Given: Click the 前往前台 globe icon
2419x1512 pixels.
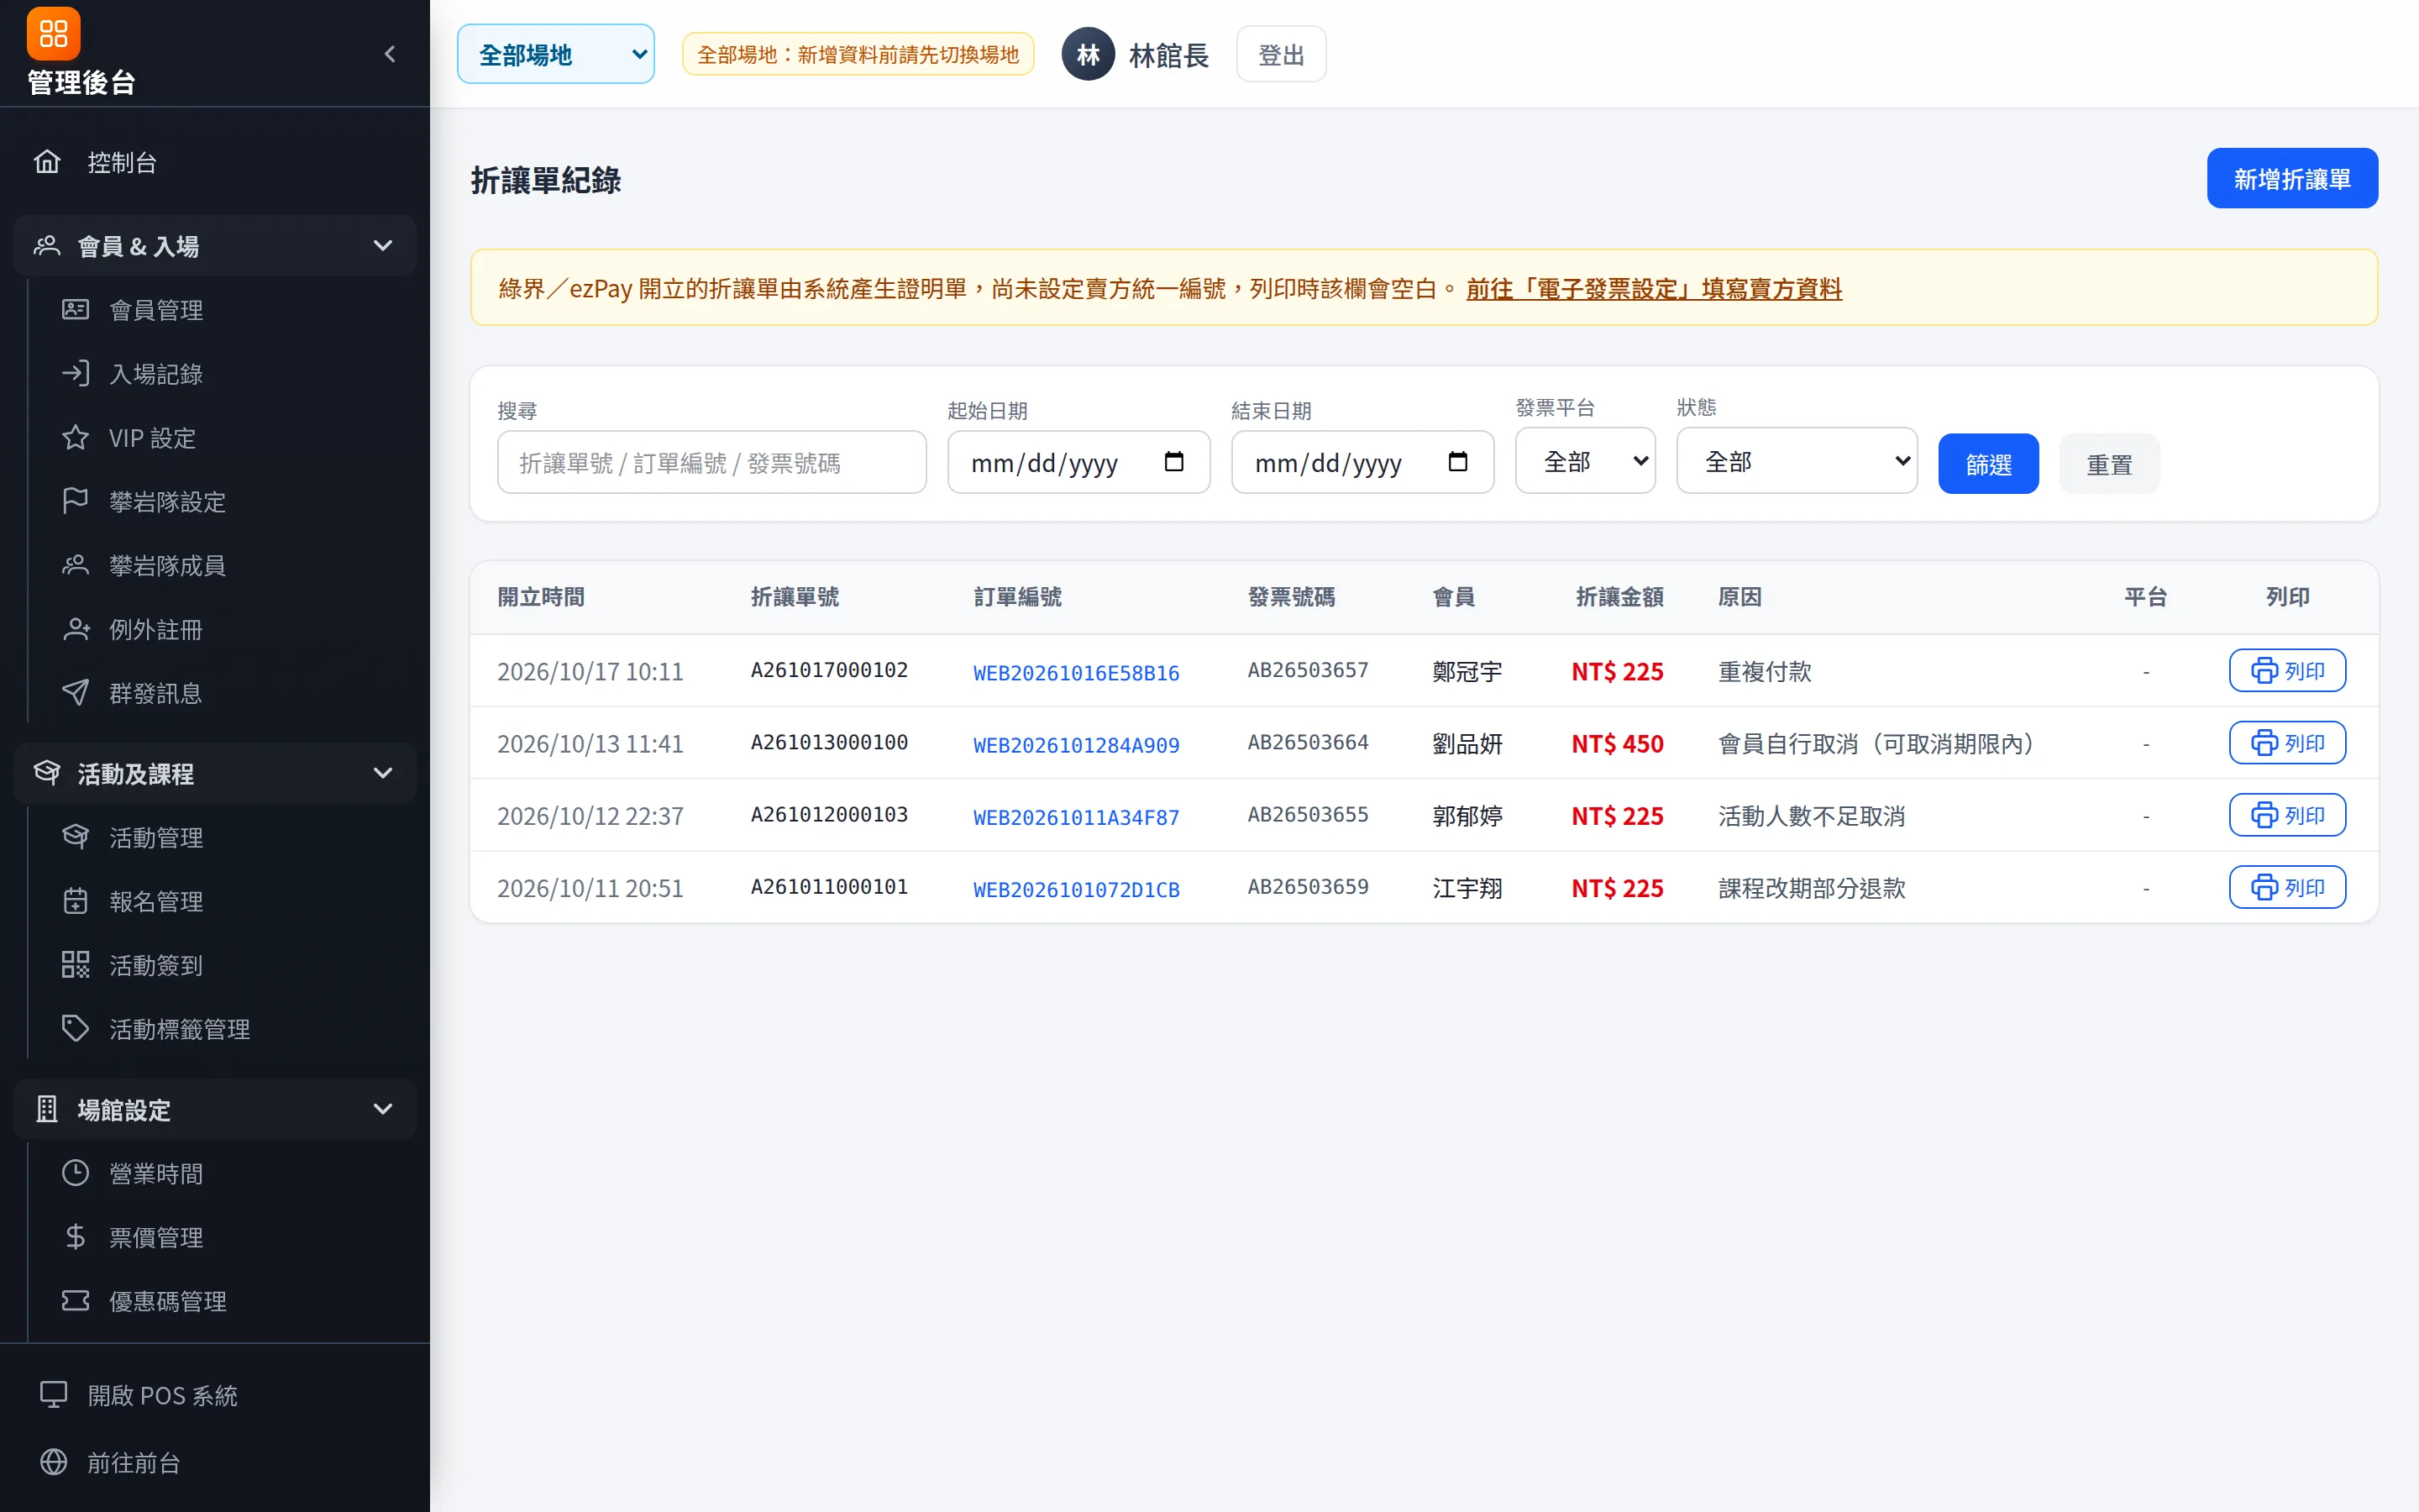Looking at the screenshot, I should pyautogui.click(x=54, y=1462).
